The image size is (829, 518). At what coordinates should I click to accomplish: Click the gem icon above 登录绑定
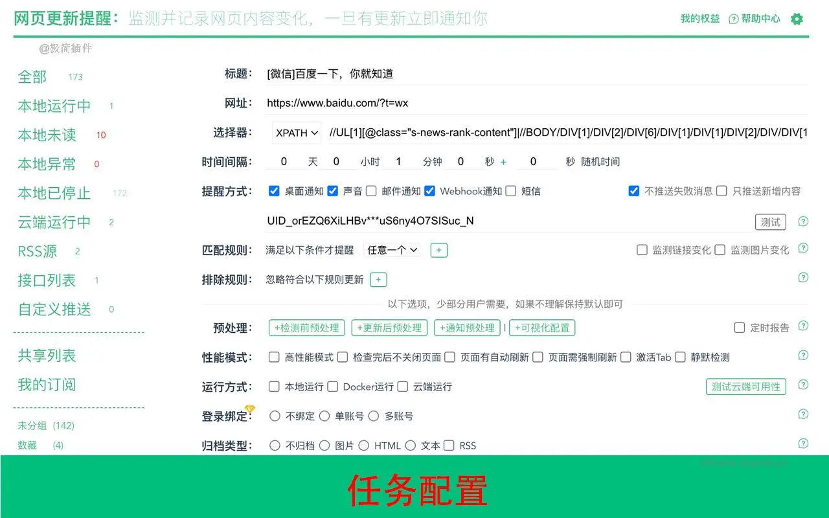coord(249,409)
